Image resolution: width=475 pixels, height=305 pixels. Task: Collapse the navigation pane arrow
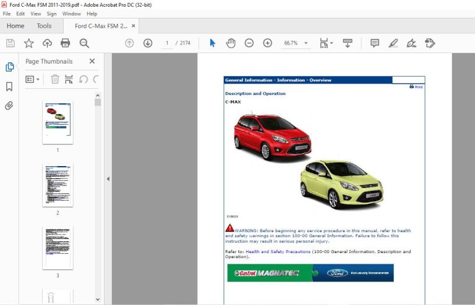108,179
